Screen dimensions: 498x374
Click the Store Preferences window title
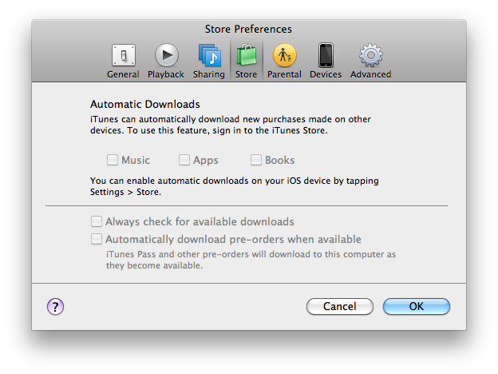click(248, 29)
